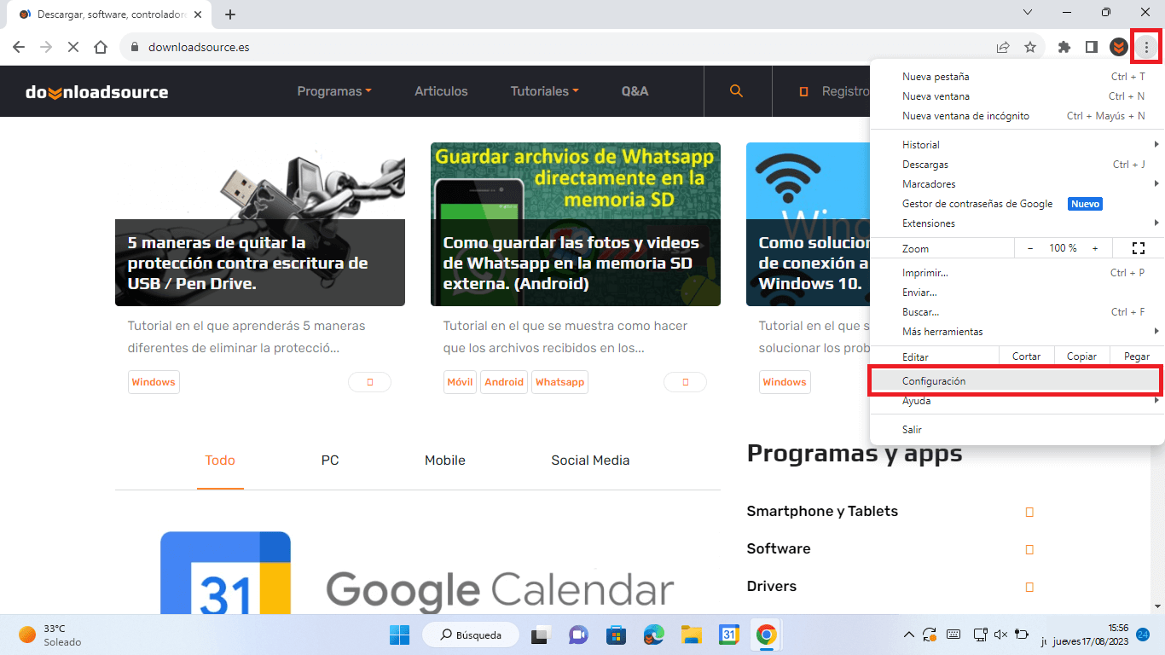Switch to the Mobile tab
The width and height of the screenshot is (1165, 655).
pos(445,461)
